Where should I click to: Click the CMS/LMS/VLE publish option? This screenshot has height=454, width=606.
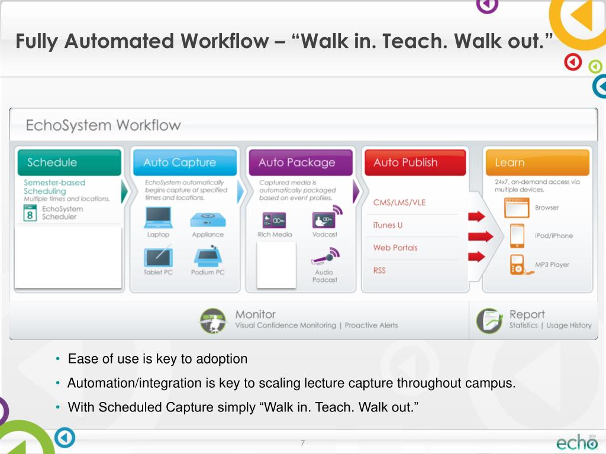pyautogui.click(x=399, y=203)
